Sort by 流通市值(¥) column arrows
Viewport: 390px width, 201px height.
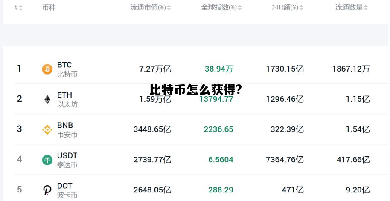(169, 8)
